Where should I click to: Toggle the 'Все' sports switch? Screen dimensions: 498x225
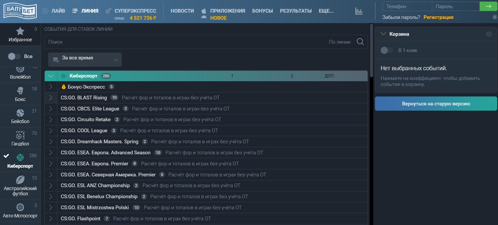(14, 57)
